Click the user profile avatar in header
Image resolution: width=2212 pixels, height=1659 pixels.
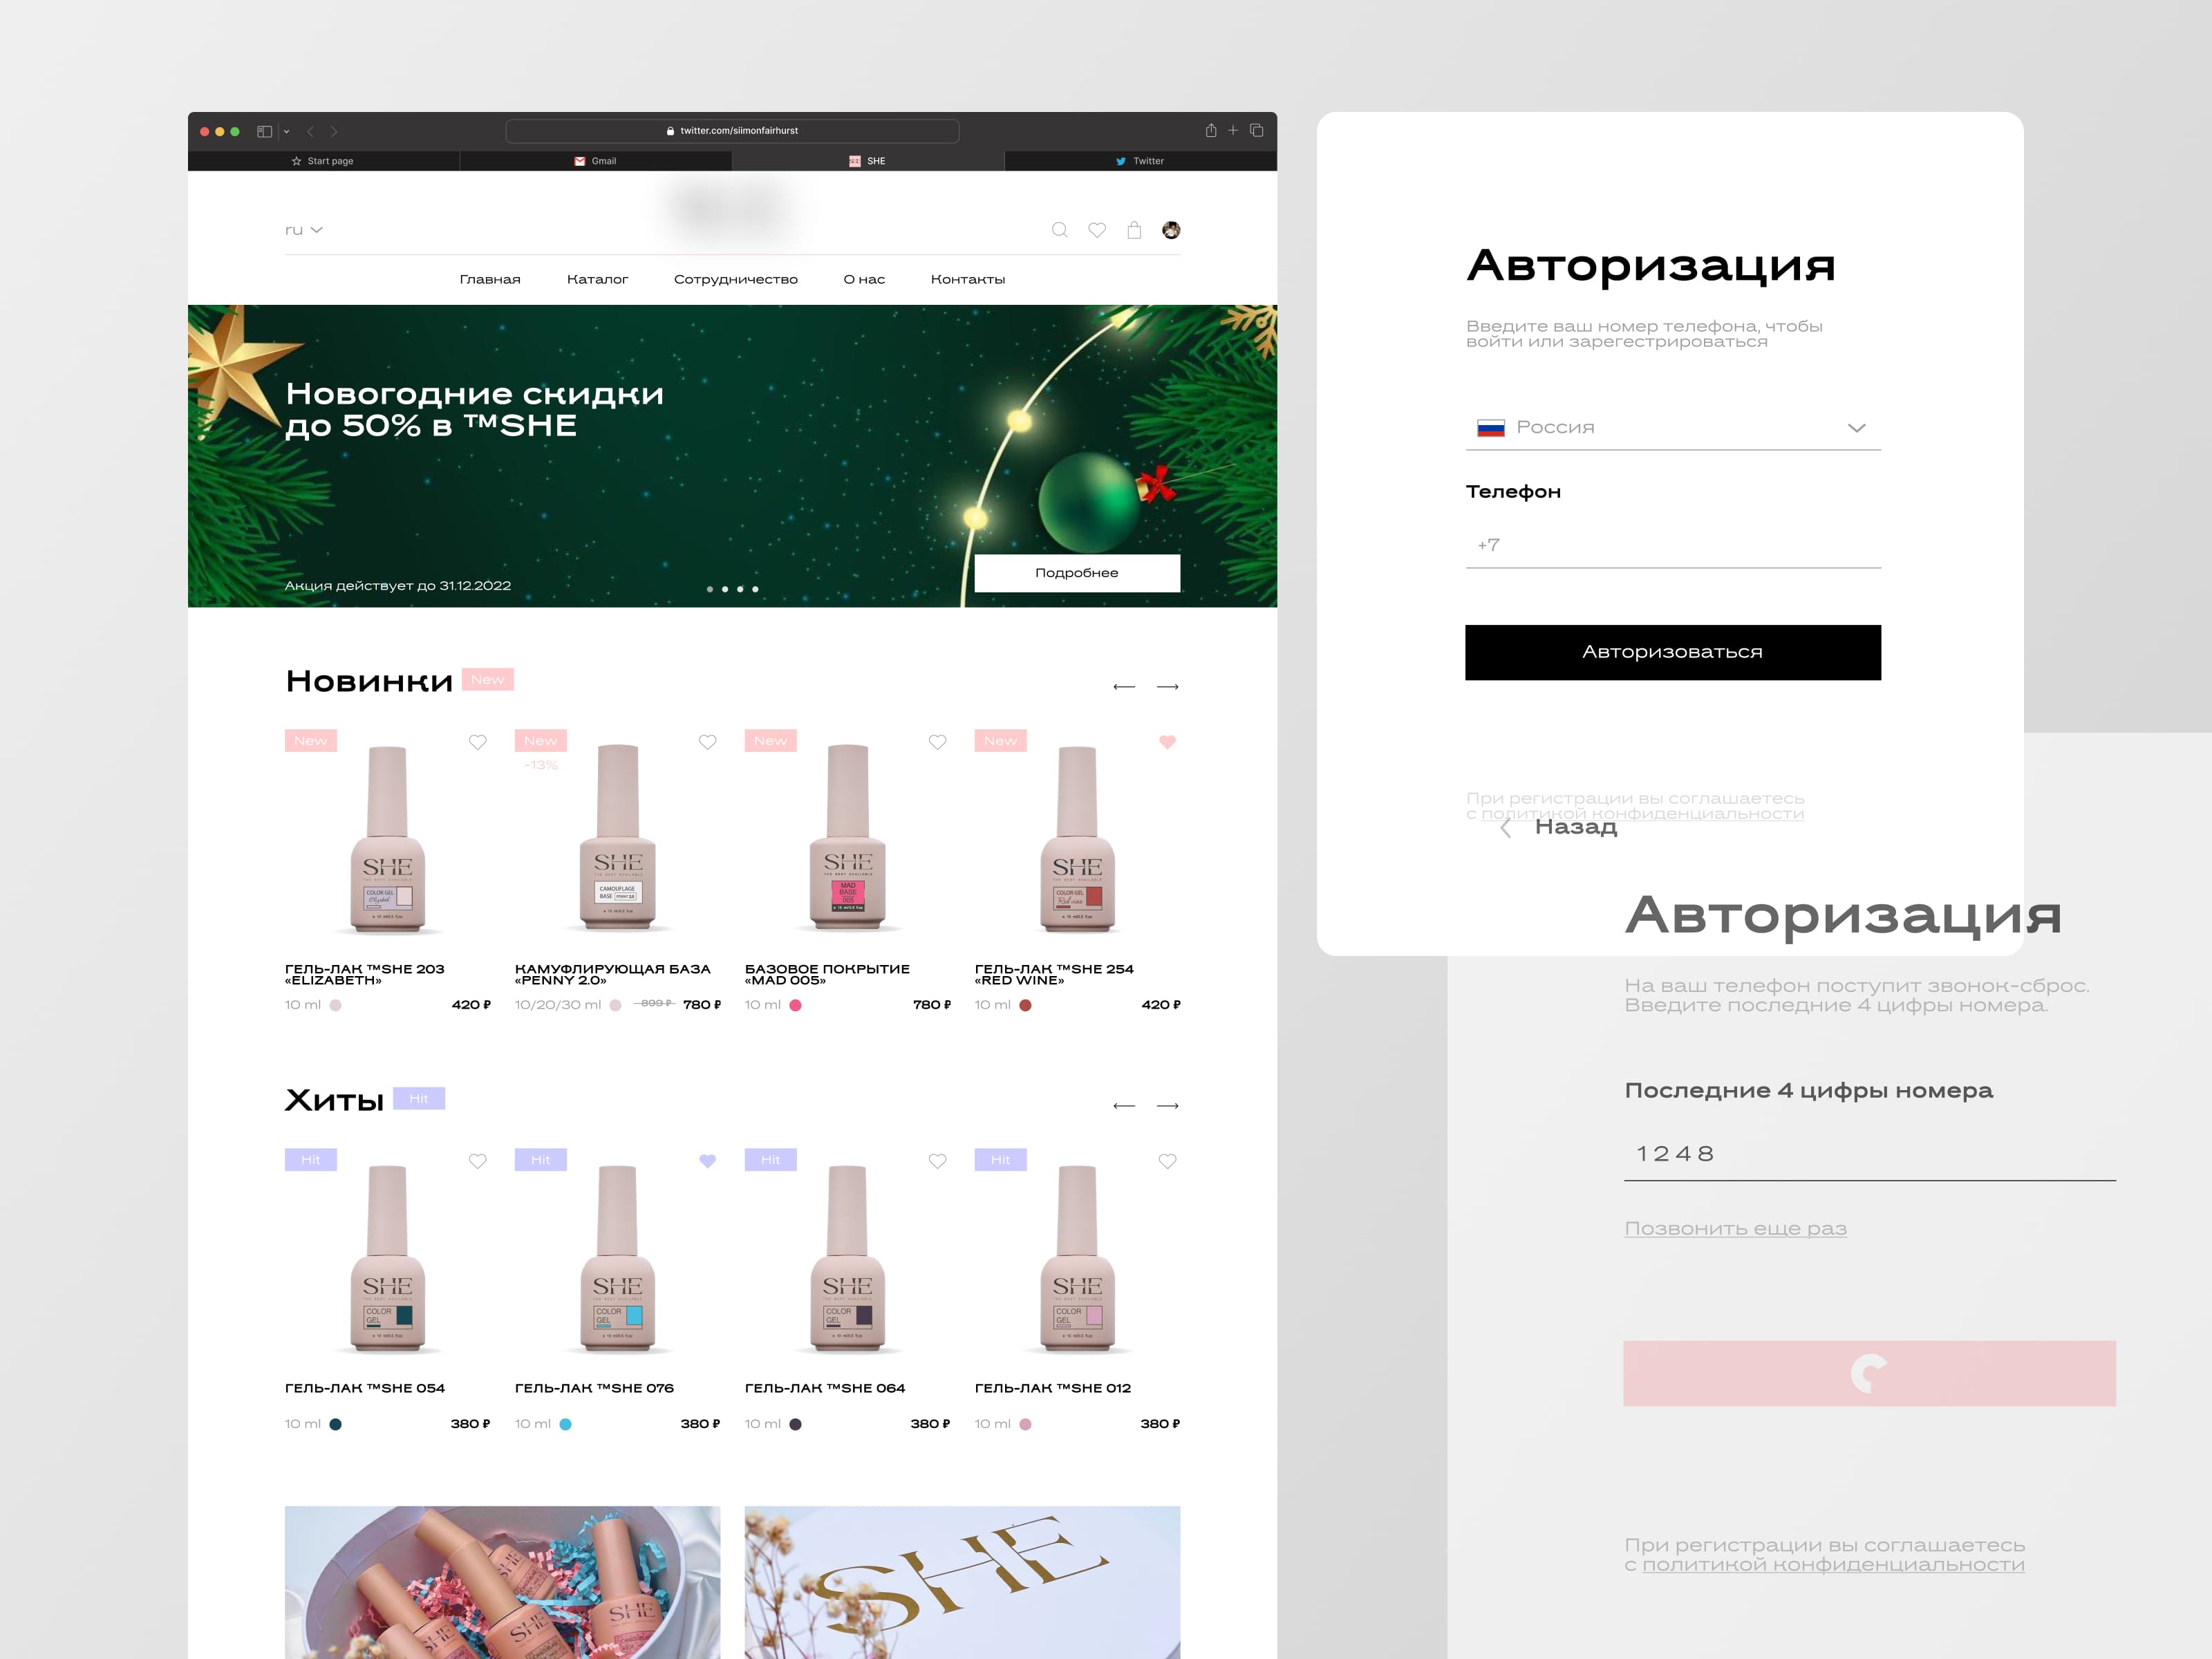pos(1171,230)
